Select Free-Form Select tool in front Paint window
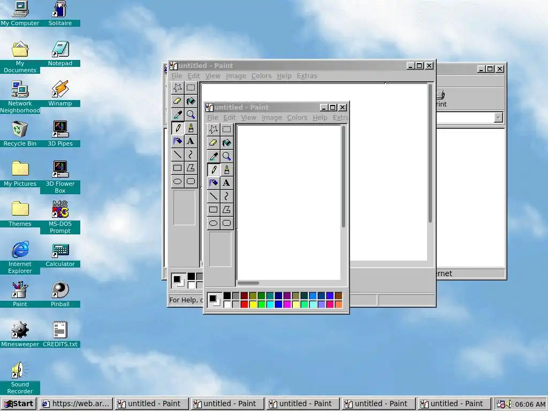The height and width of the screenshot is (411, 548). 213,130
